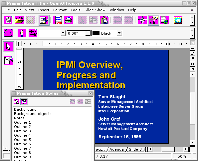198x161 pixels.
Task: Open the Slide Show menu
Action: click(x=95, y=10)
